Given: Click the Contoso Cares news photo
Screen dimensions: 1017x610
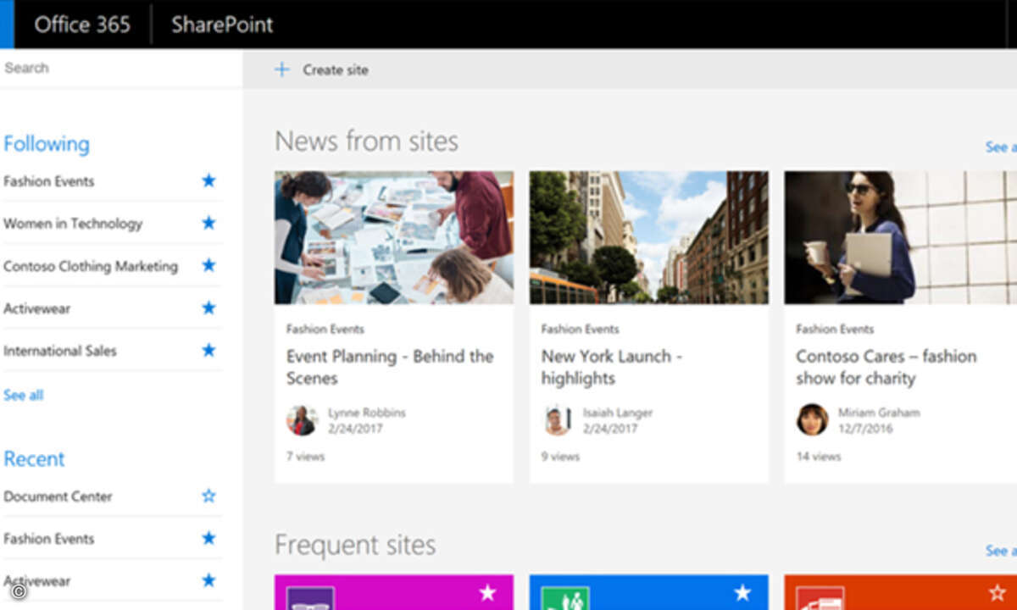Looking at the screenshot, I should (900, 237).
